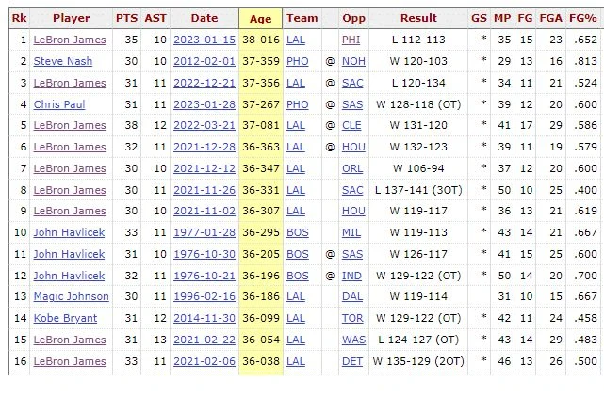Click the Player column header

(72, 18)
